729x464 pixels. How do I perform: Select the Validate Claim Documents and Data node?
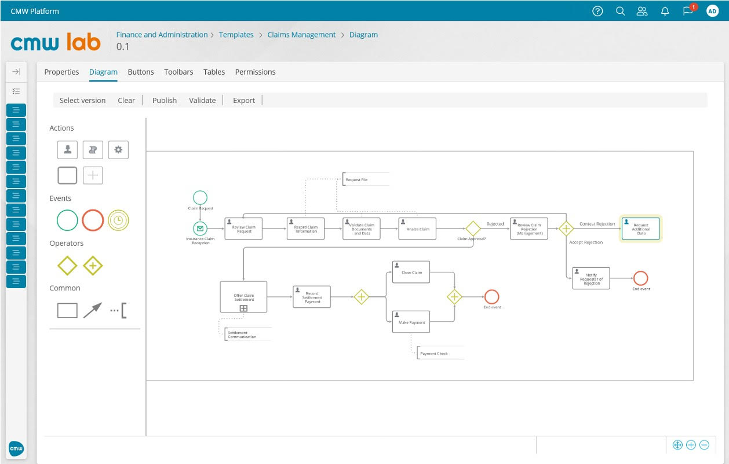pos(362,229)
